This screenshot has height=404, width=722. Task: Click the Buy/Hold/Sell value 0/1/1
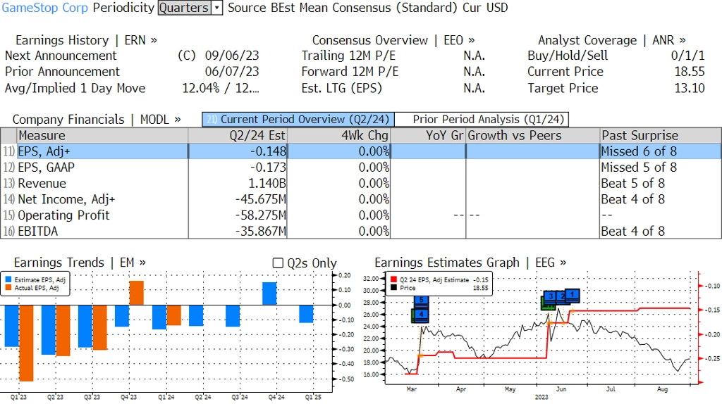687,56
